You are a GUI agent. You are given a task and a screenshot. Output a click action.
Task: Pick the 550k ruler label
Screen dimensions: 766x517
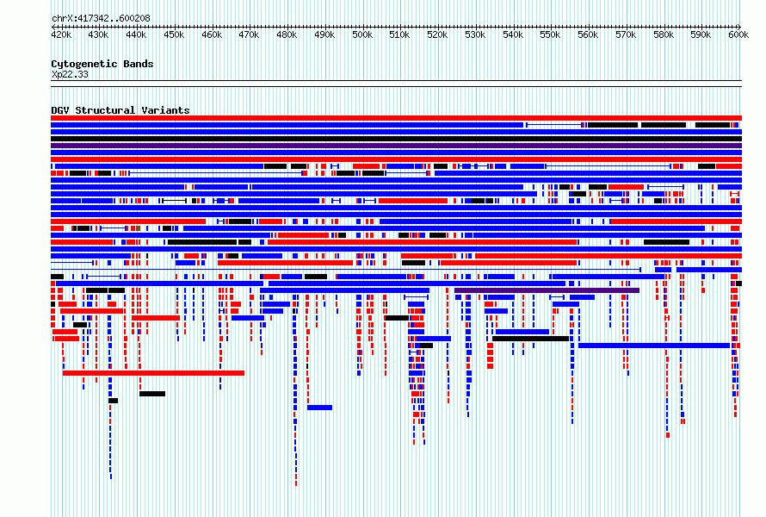click(550, 34)
